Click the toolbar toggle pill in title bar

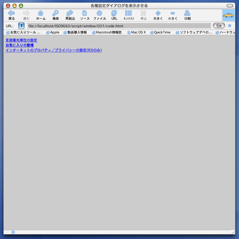click(230, 6)
